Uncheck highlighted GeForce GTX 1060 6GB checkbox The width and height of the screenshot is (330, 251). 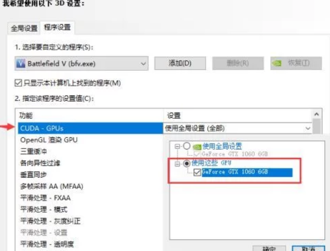(x=197, y=172)
